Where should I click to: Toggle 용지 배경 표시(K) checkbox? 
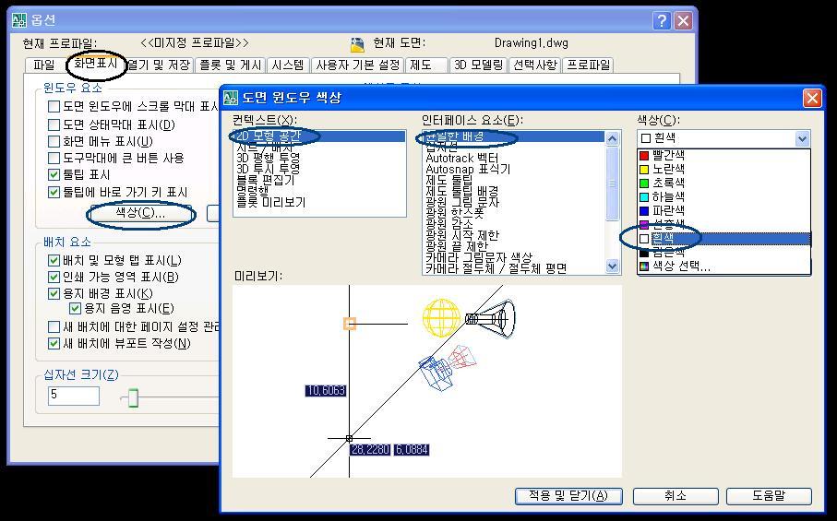[54, 293]
